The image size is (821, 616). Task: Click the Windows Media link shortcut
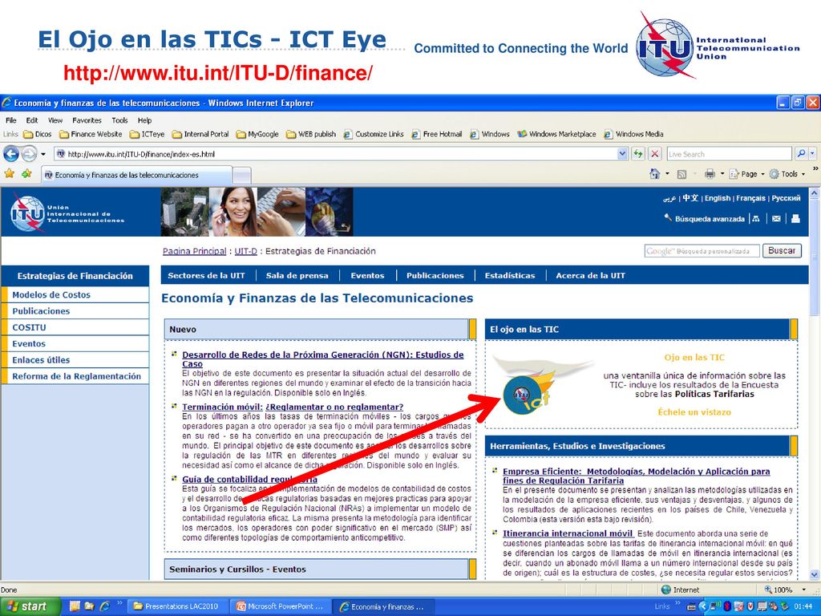click(x=633, y=134)
